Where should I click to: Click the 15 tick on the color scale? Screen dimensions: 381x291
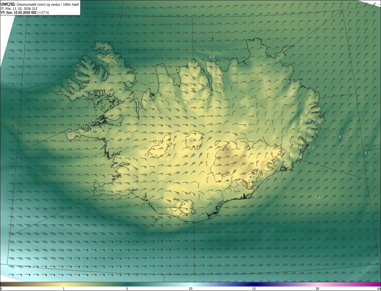point(254,289)
